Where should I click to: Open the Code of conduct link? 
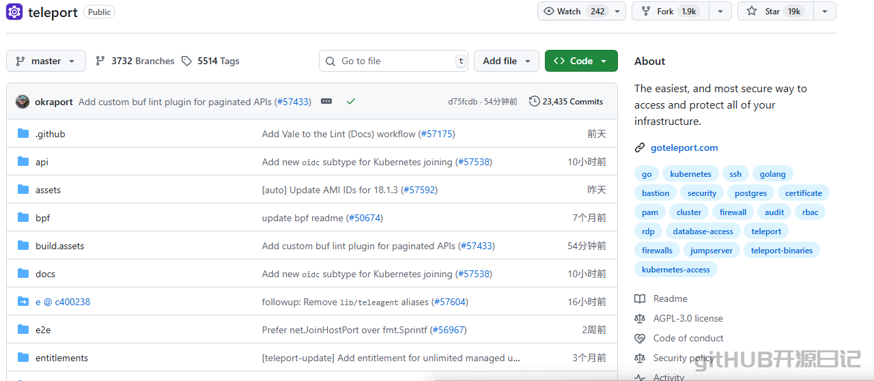[x=688, y=338]
